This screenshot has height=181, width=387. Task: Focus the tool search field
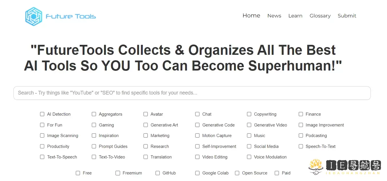click(192, 93)
